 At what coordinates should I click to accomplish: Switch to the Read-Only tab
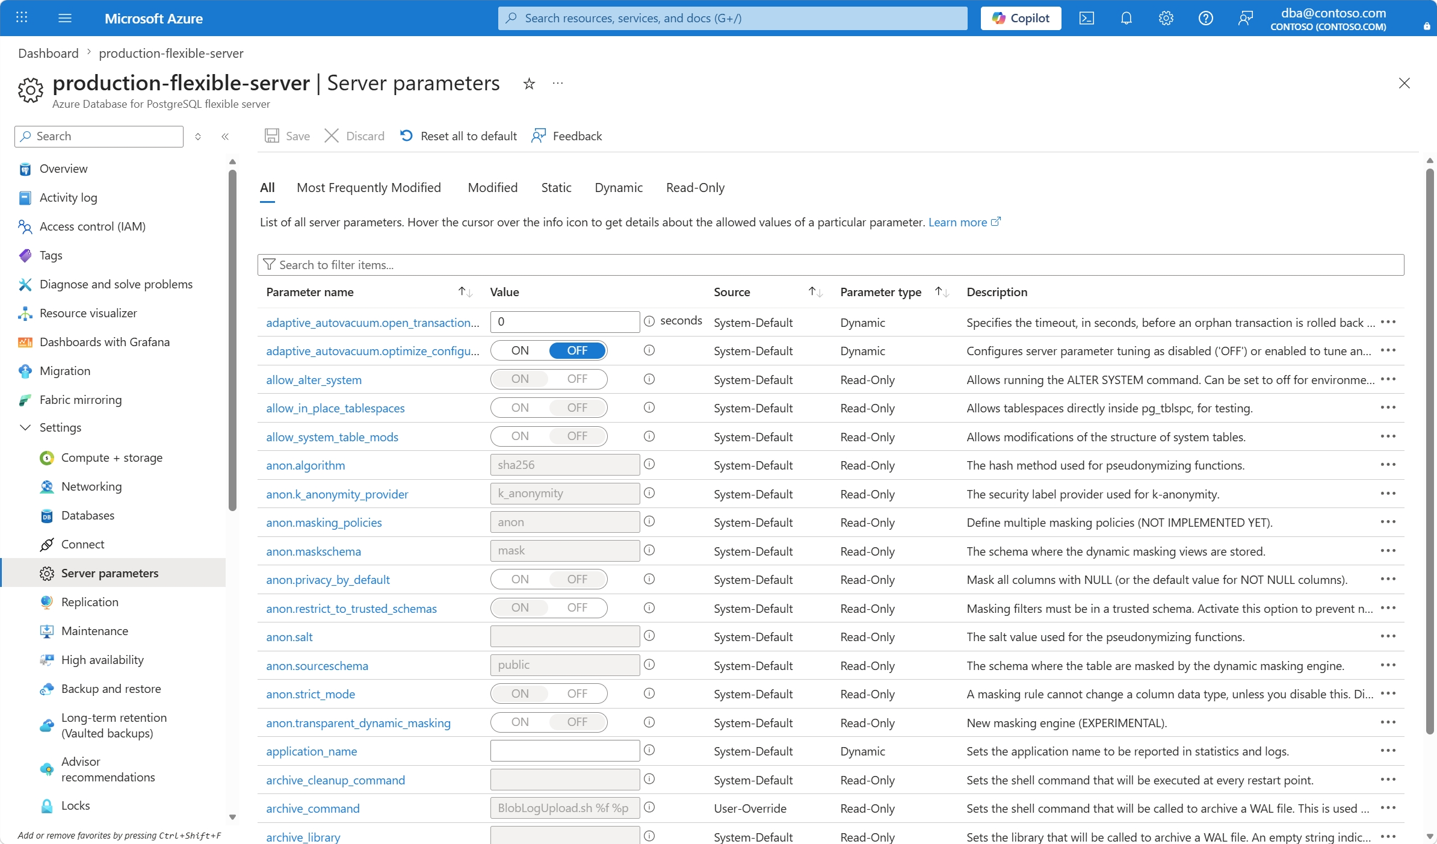click(695, 188)
